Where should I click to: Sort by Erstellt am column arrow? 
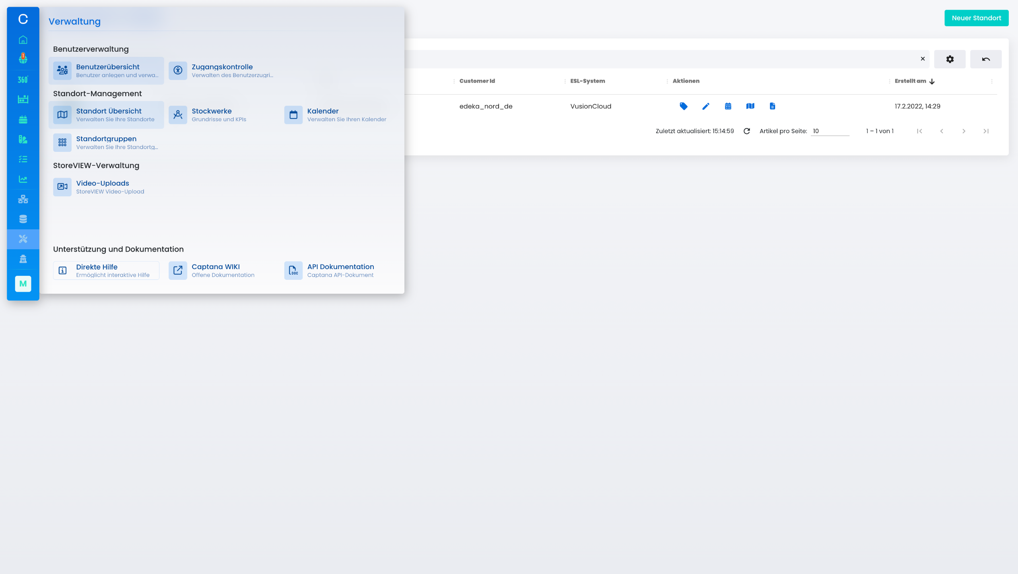[932, 81]
